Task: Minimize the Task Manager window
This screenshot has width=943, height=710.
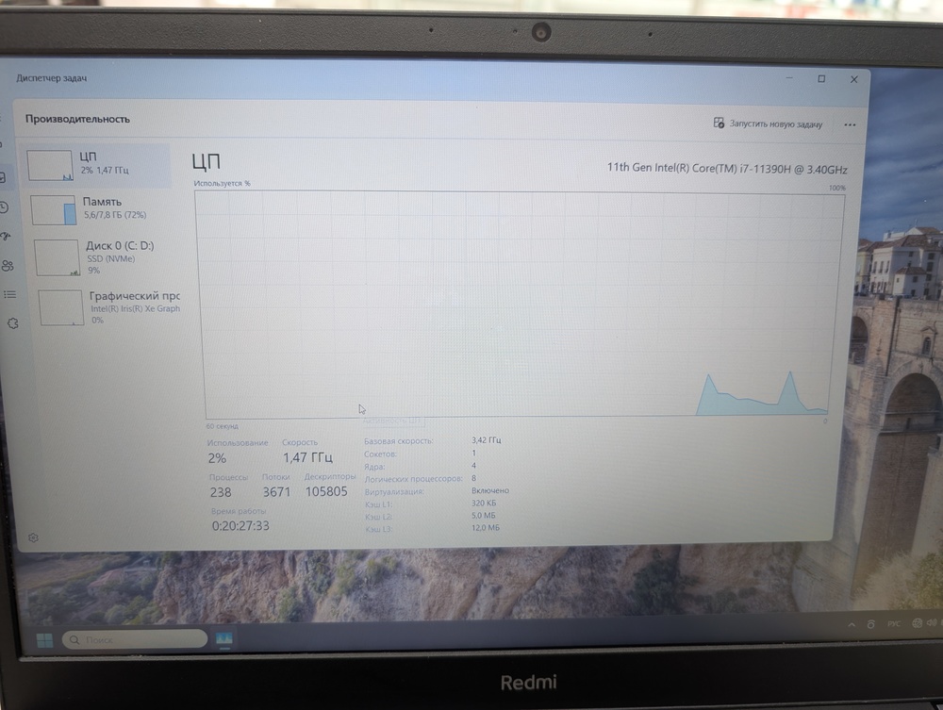Action: coord(789,78)
